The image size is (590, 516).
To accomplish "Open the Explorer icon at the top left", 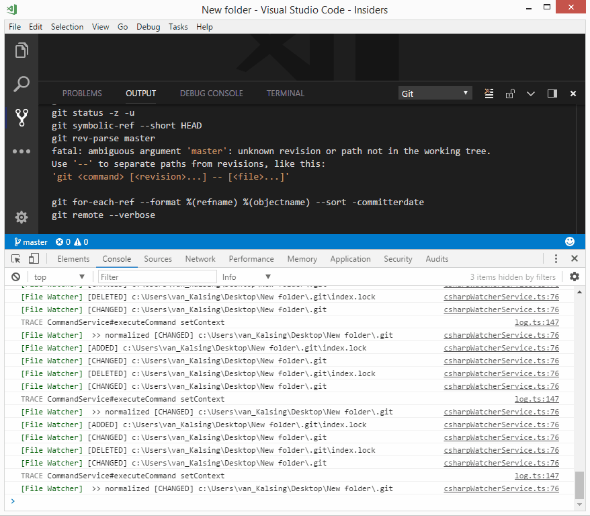I will pos(21,50).
